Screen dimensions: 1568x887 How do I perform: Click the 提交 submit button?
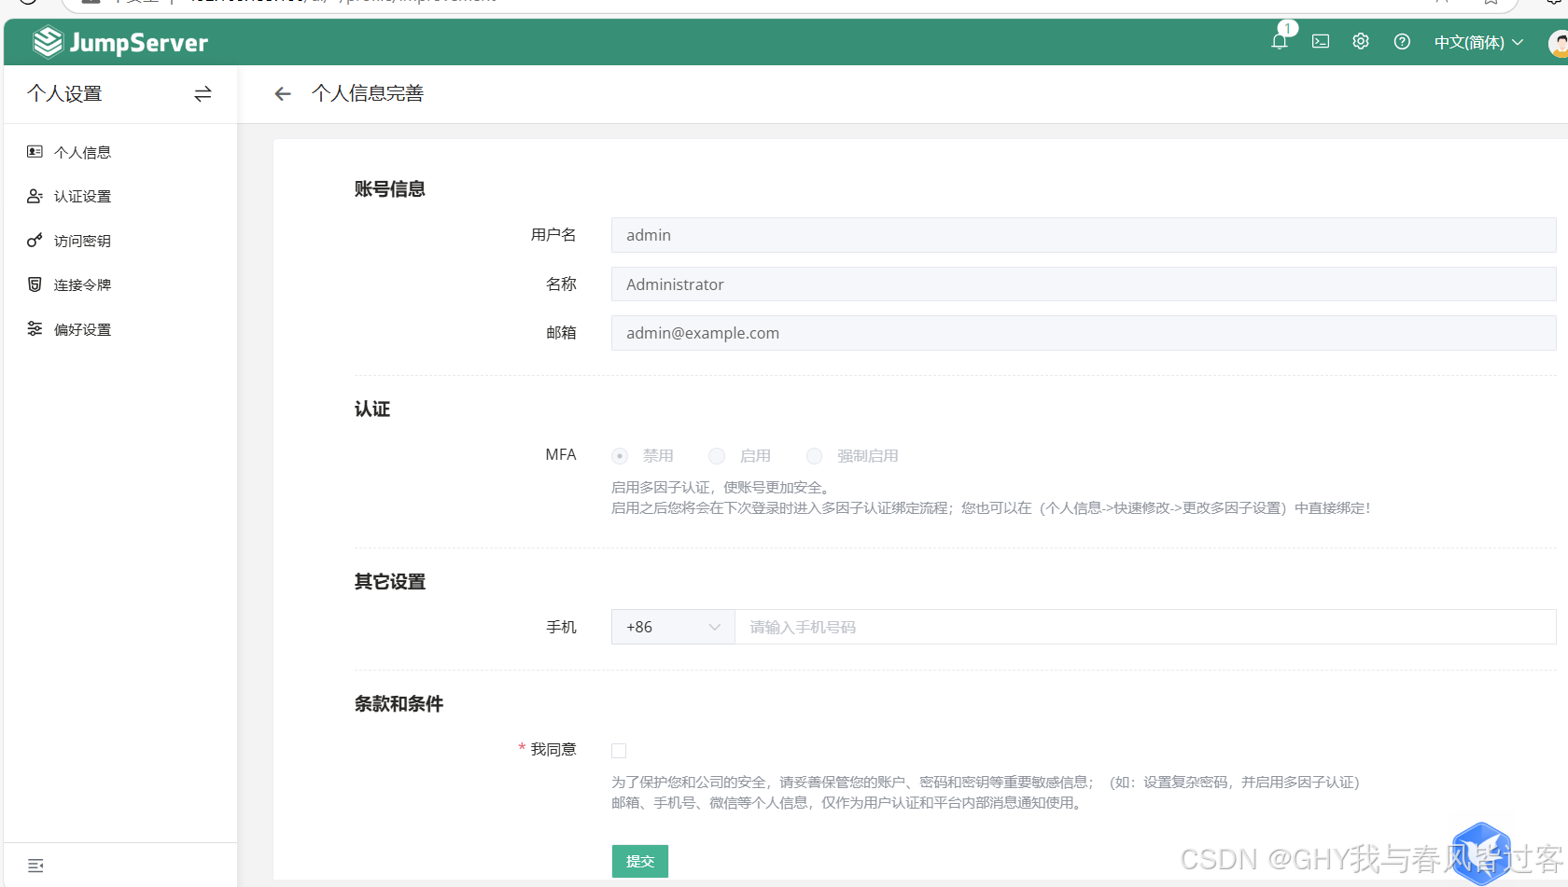tap(639, 861)
